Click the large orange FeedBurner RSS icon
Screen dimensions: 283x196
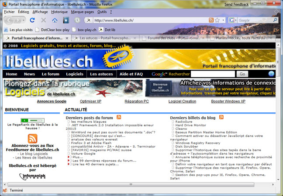coord(32,139)
